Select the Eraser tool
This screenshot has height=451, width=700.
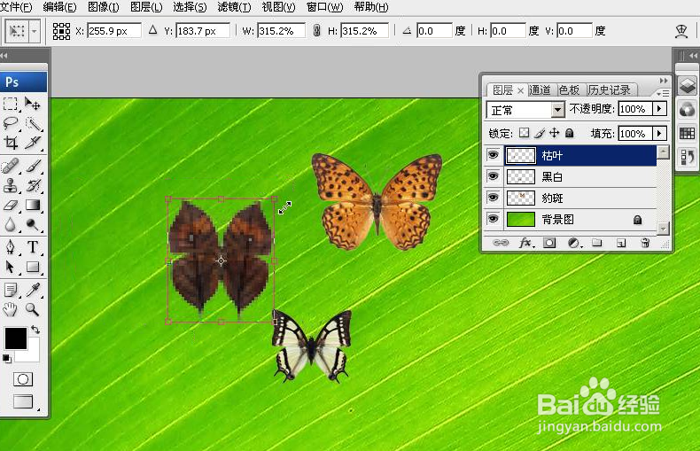(11, 205)
